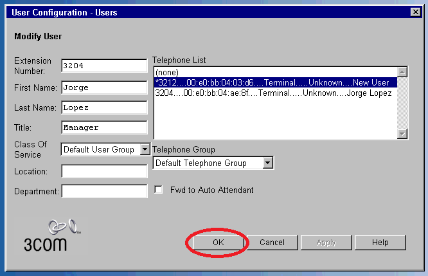Click the empty Department field

click(104, 191)
